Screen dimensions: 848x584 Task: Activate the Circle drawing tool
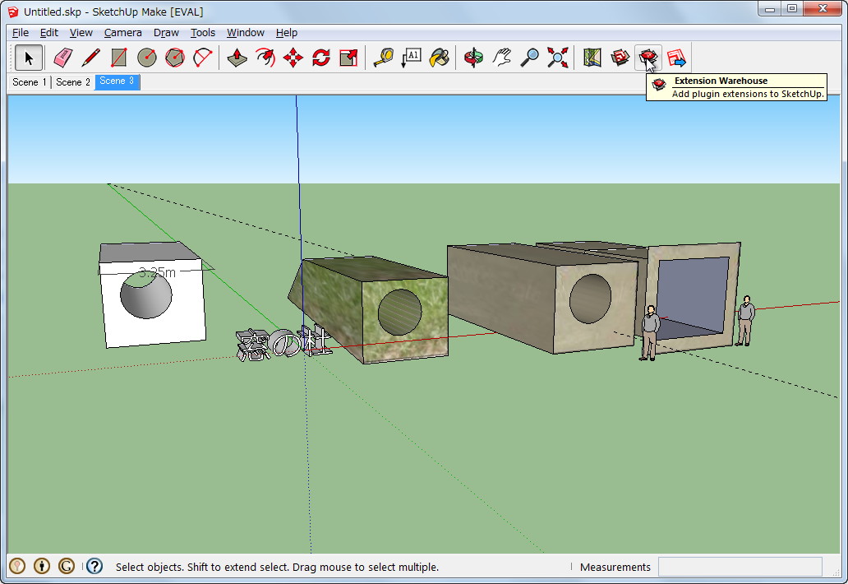145,58
